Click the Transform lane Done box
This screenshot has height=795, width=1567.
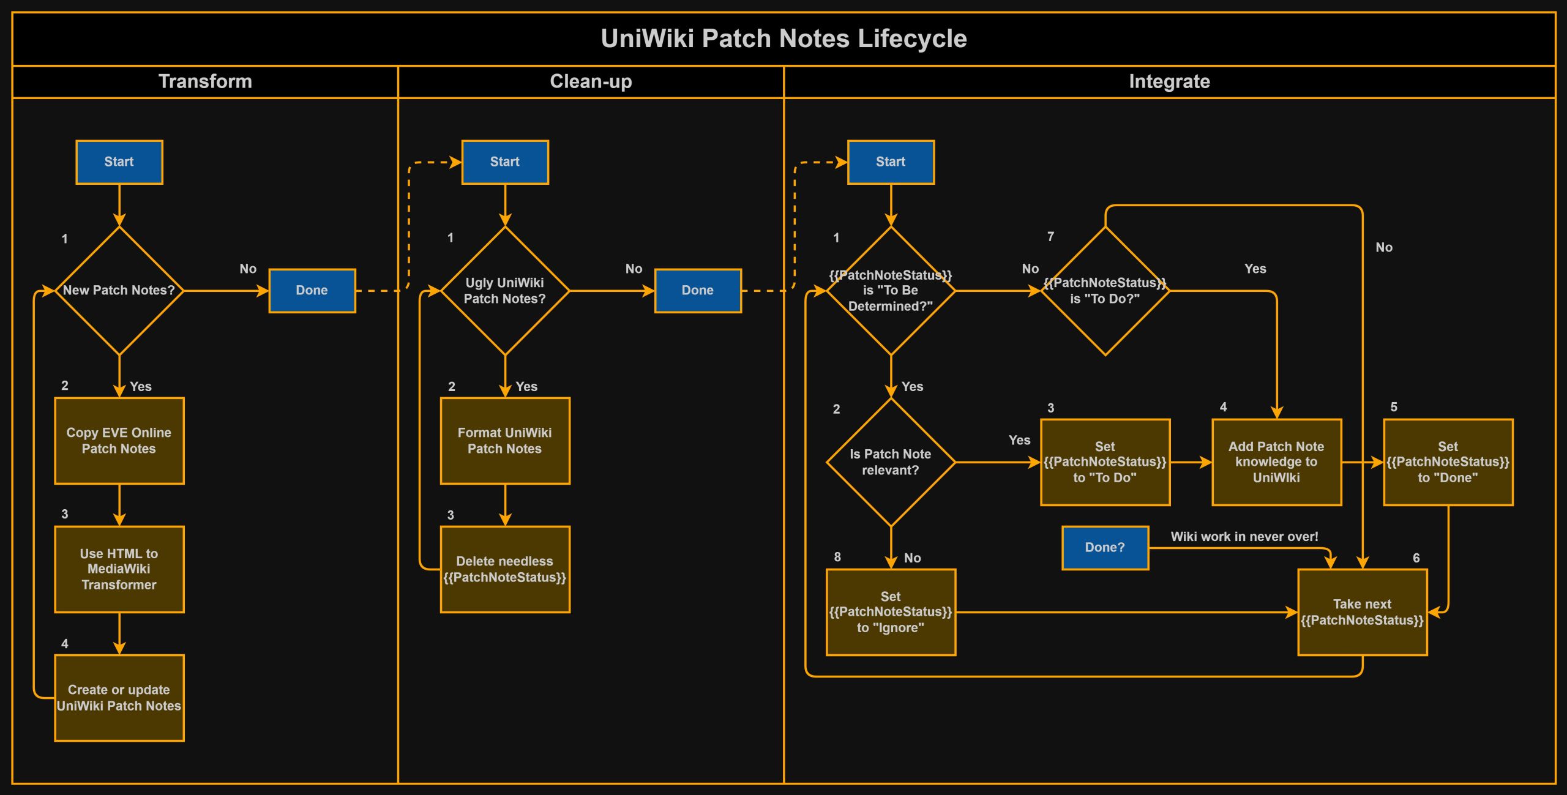pos(312,291)
